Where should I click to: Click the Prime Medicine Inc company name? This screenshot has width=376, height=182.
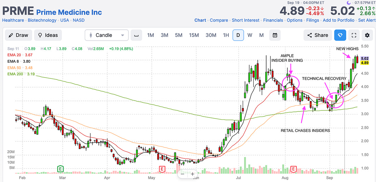click(69, 12)
